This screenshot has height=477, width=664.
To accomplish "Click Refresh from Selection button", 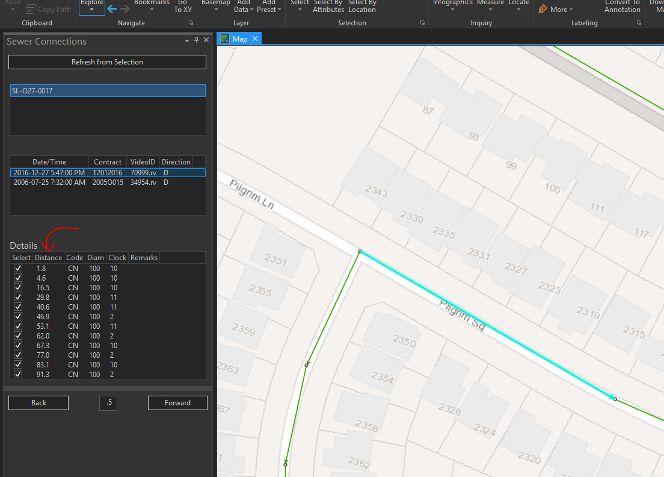I will (x=107, y=62).
